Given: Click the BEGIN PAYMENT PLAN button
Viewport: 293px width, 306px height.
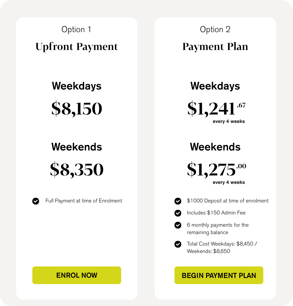Looking at the screenshot, I should (219, 275).
